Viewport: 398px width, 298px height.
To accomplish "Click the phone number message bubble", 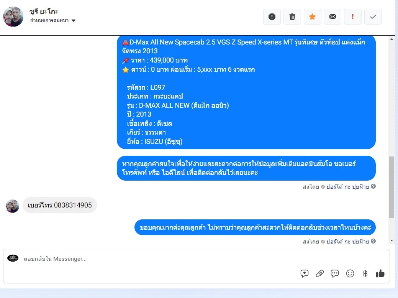I will [x=60, y=205].
